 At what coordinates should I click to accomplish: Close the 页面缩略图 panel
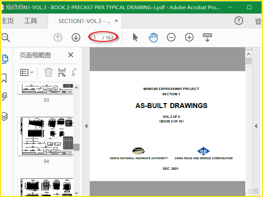[71, 55]
